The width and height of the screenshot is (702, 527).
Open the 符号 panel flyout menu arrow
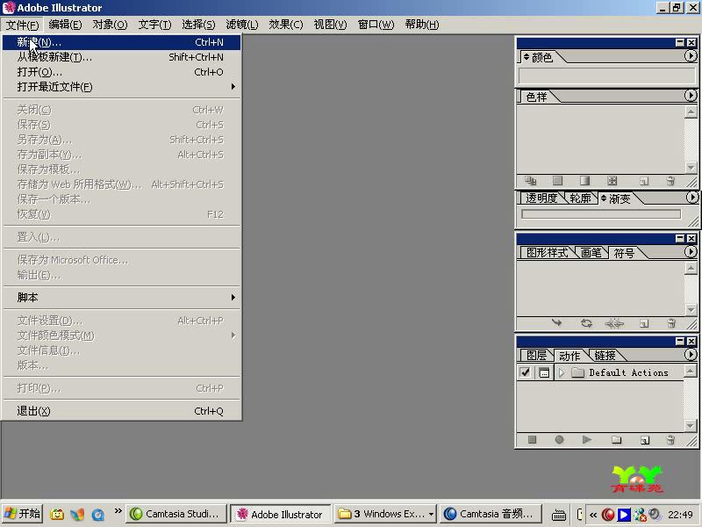(691, 252)
